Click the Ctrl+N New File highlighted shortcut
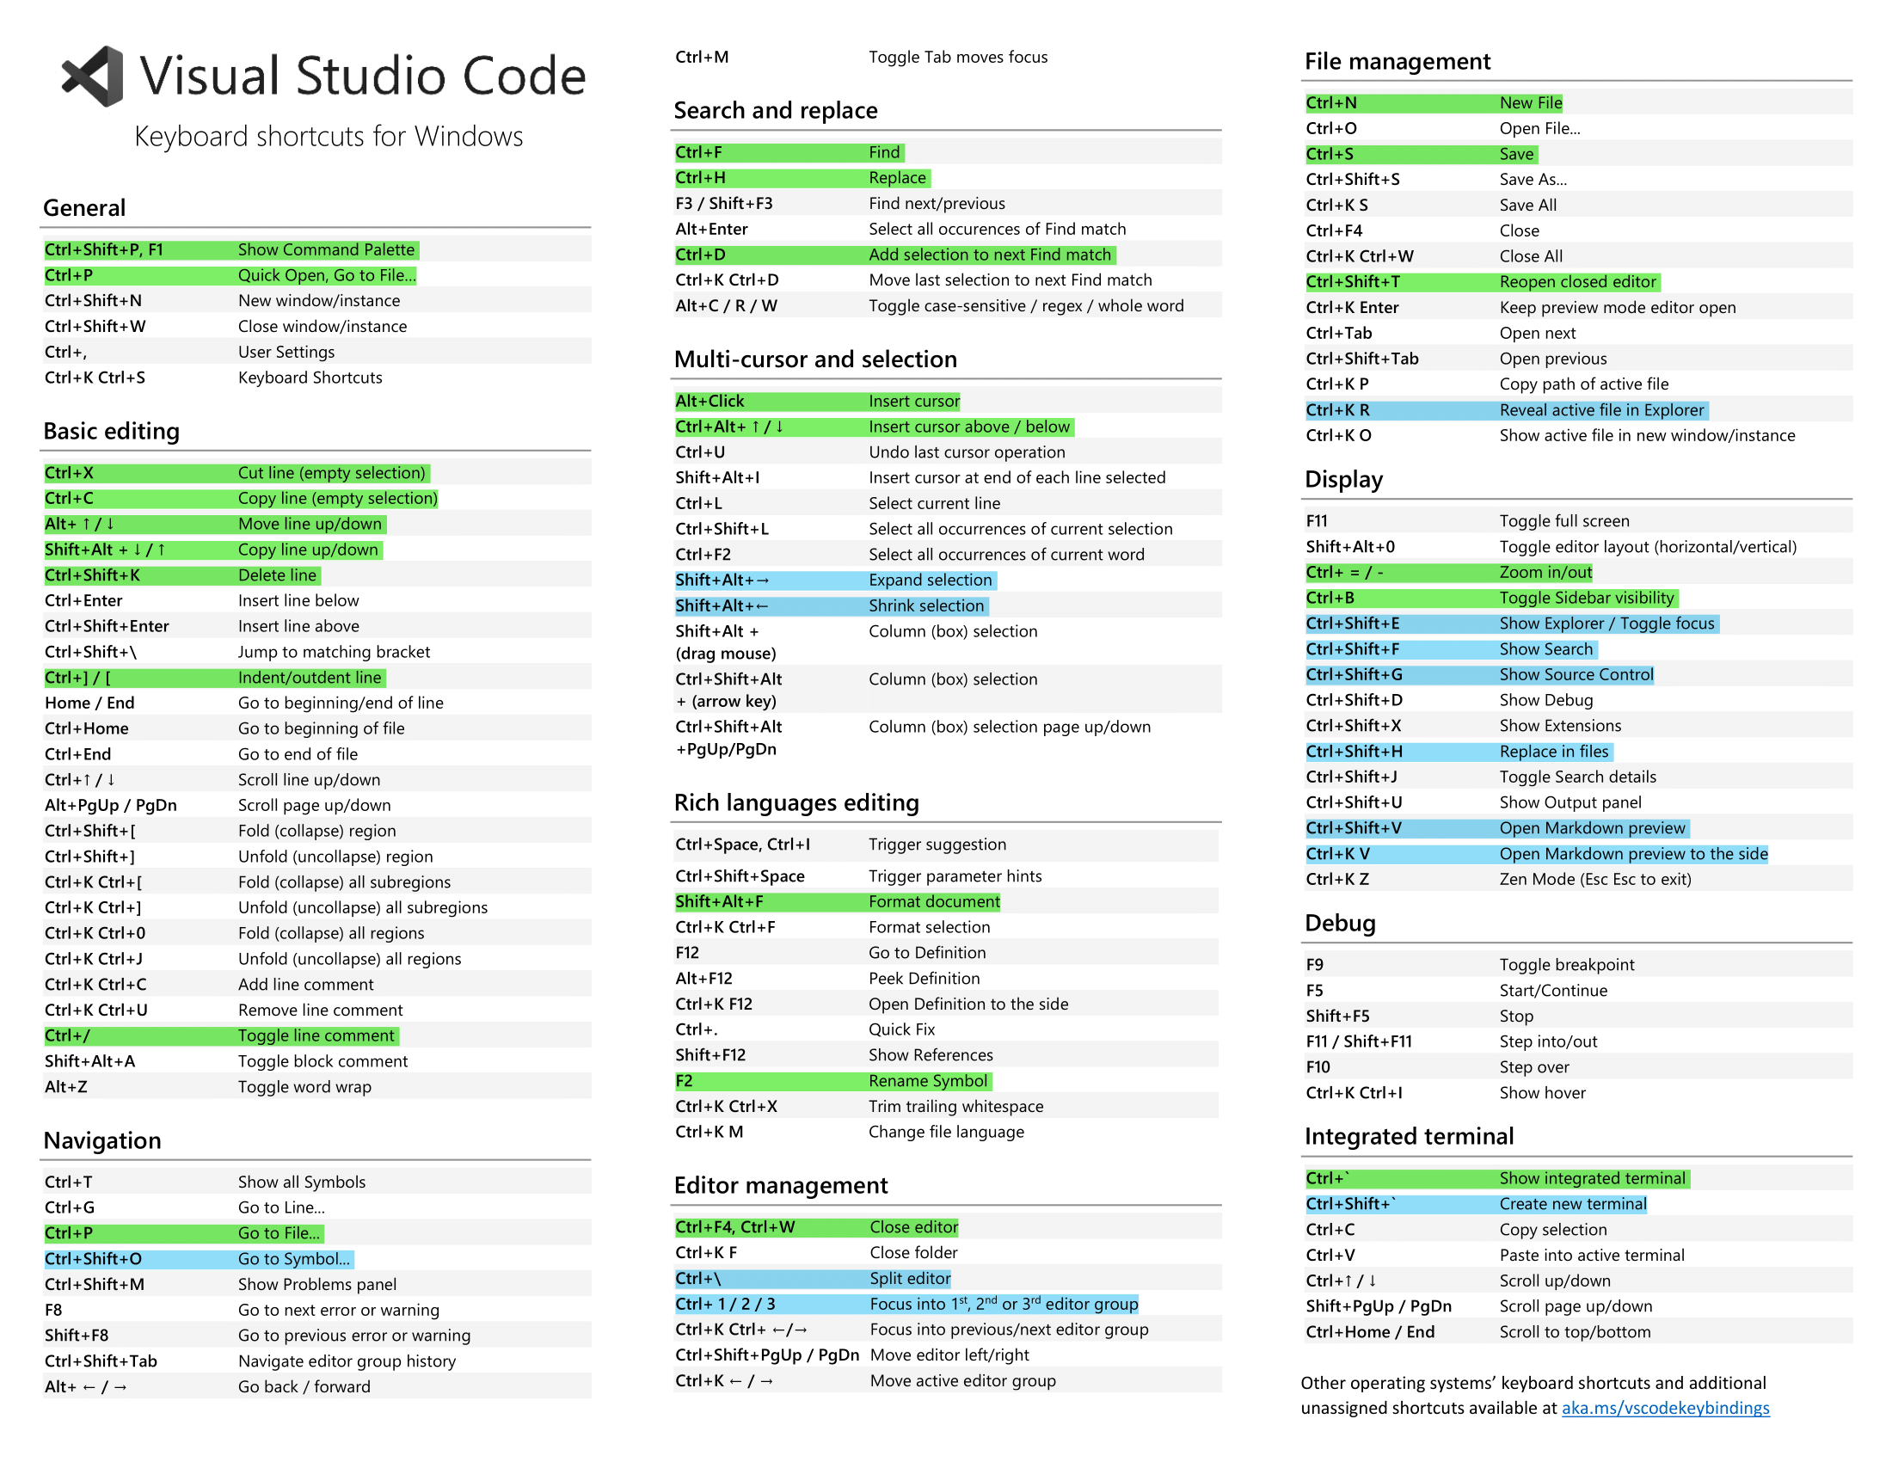Image resolution: width=1892 pixels, height=1462 pixels. point(1434,102)
